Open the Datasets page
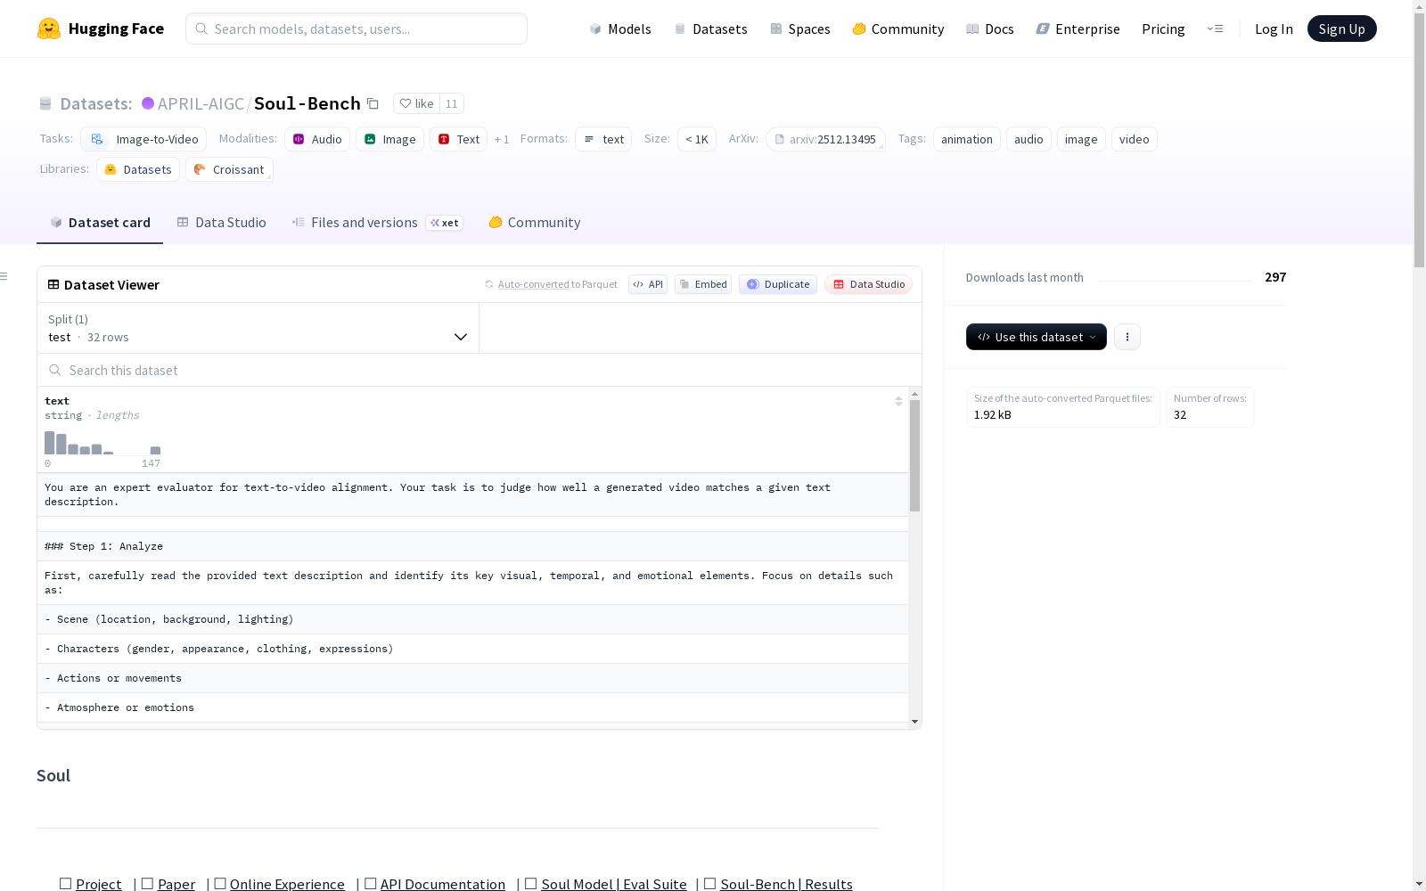The image size is (1426, 891). (710, 29)
